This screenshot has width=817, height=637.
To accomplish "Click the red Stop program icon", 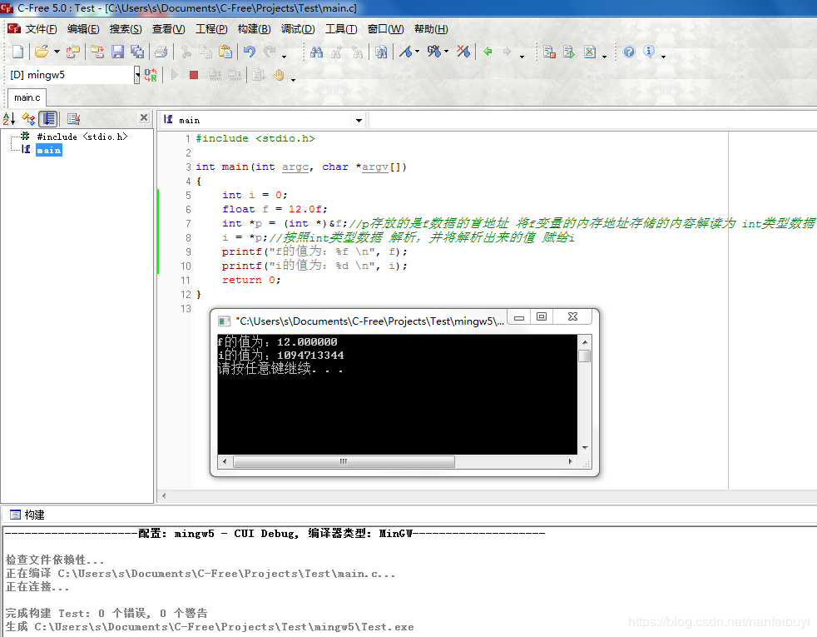I will pos(194,75).
